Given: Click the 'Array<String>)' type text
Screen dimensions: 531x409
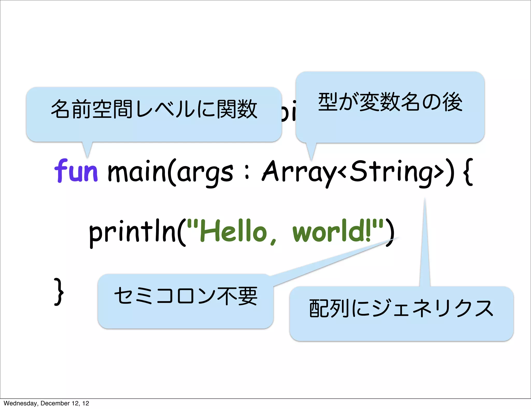Looking at the screenshot, I should point(358,173).
